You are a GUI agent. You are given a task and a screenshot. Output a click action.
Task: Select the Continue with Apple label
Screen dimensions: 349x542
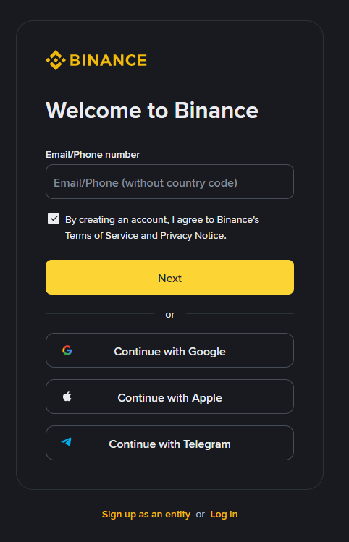tap(170, 398)
